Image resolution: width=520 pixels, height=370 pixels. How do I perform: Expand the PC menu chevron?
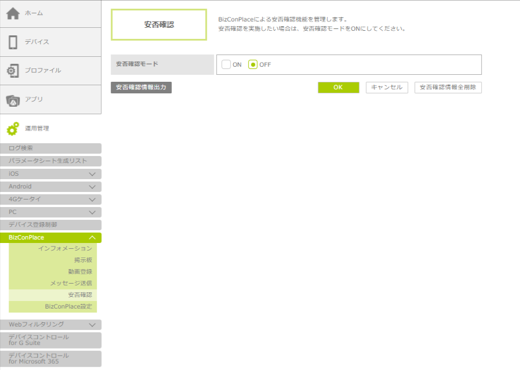pyautogui.click(x=92, y=212)
